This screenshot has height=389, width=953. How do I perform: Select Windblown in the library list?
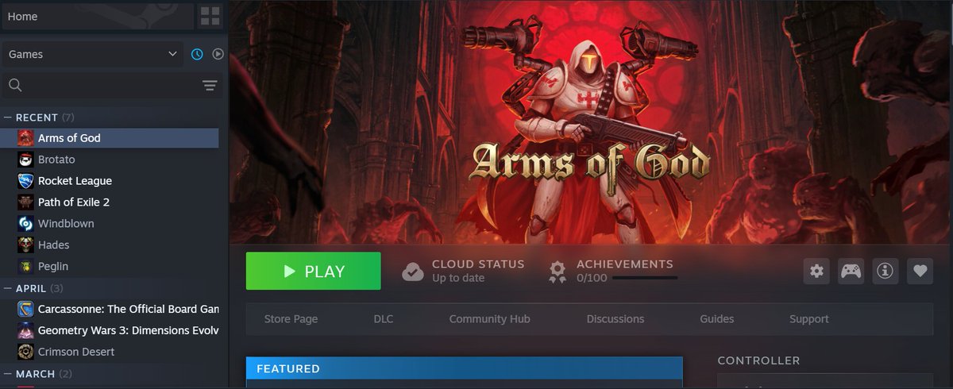tap(110, 224)
